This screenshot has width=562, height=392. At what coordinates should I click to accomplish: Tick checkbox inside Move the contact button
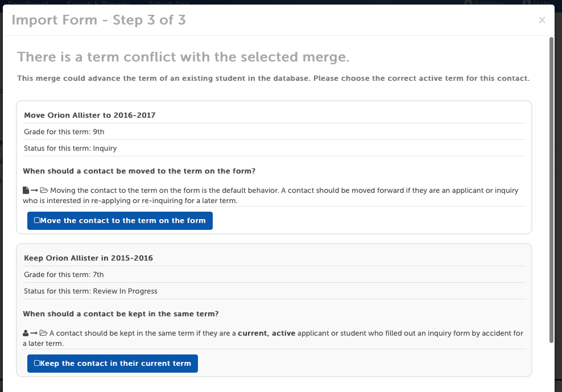pos(37,220)
